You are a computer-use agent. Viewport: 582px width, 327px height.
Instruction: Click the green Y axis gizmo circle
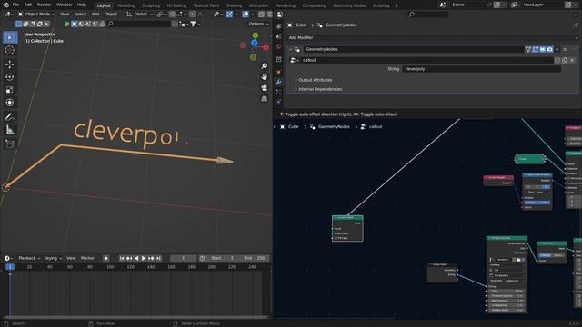(256, 35)
